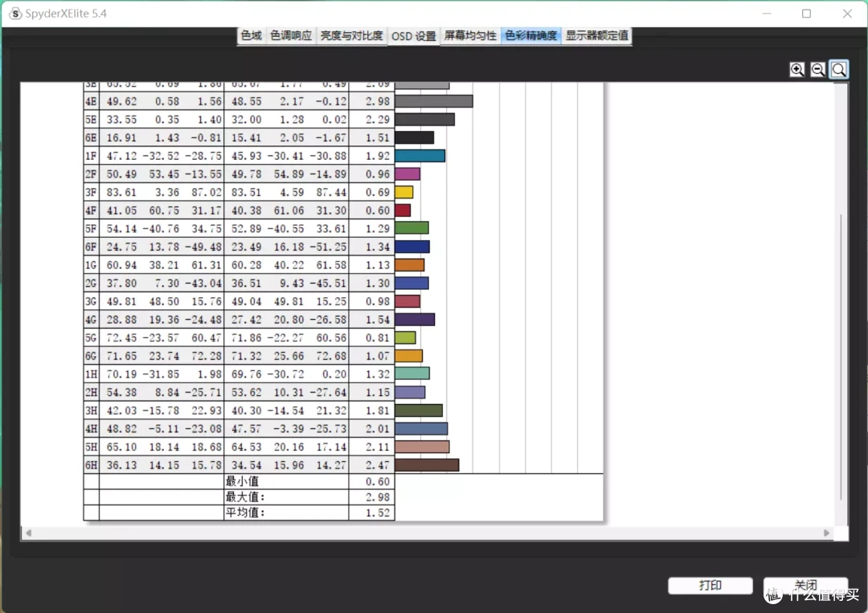Click the 最小值 label

coord(242,481)
